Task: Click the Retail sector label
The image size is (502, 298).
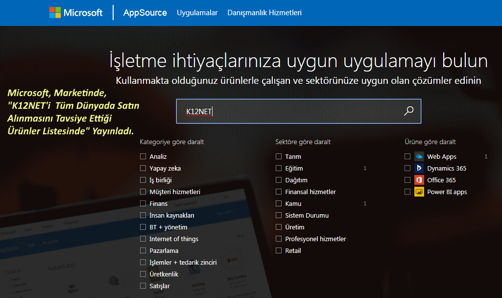Action: pos(293,251)
